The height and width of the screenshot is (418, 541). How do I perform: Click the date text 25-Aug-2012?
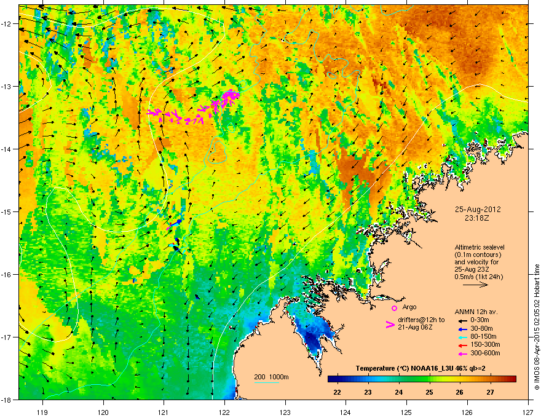pos(478,210)
